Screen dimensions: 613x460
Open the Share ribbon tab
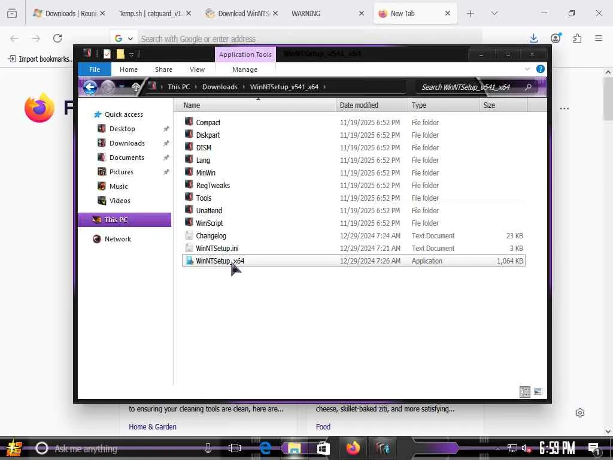point(163,69)
